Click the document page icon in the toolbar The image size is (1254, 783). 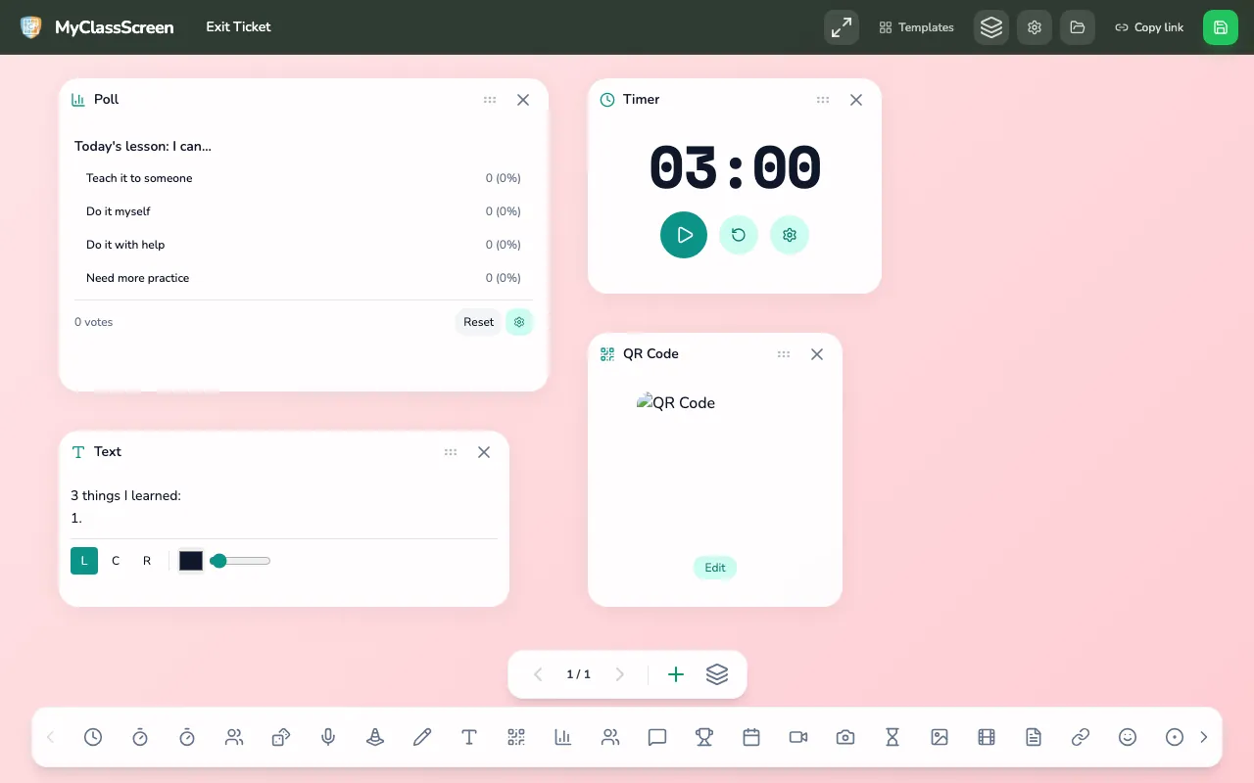click(1034, 737)
